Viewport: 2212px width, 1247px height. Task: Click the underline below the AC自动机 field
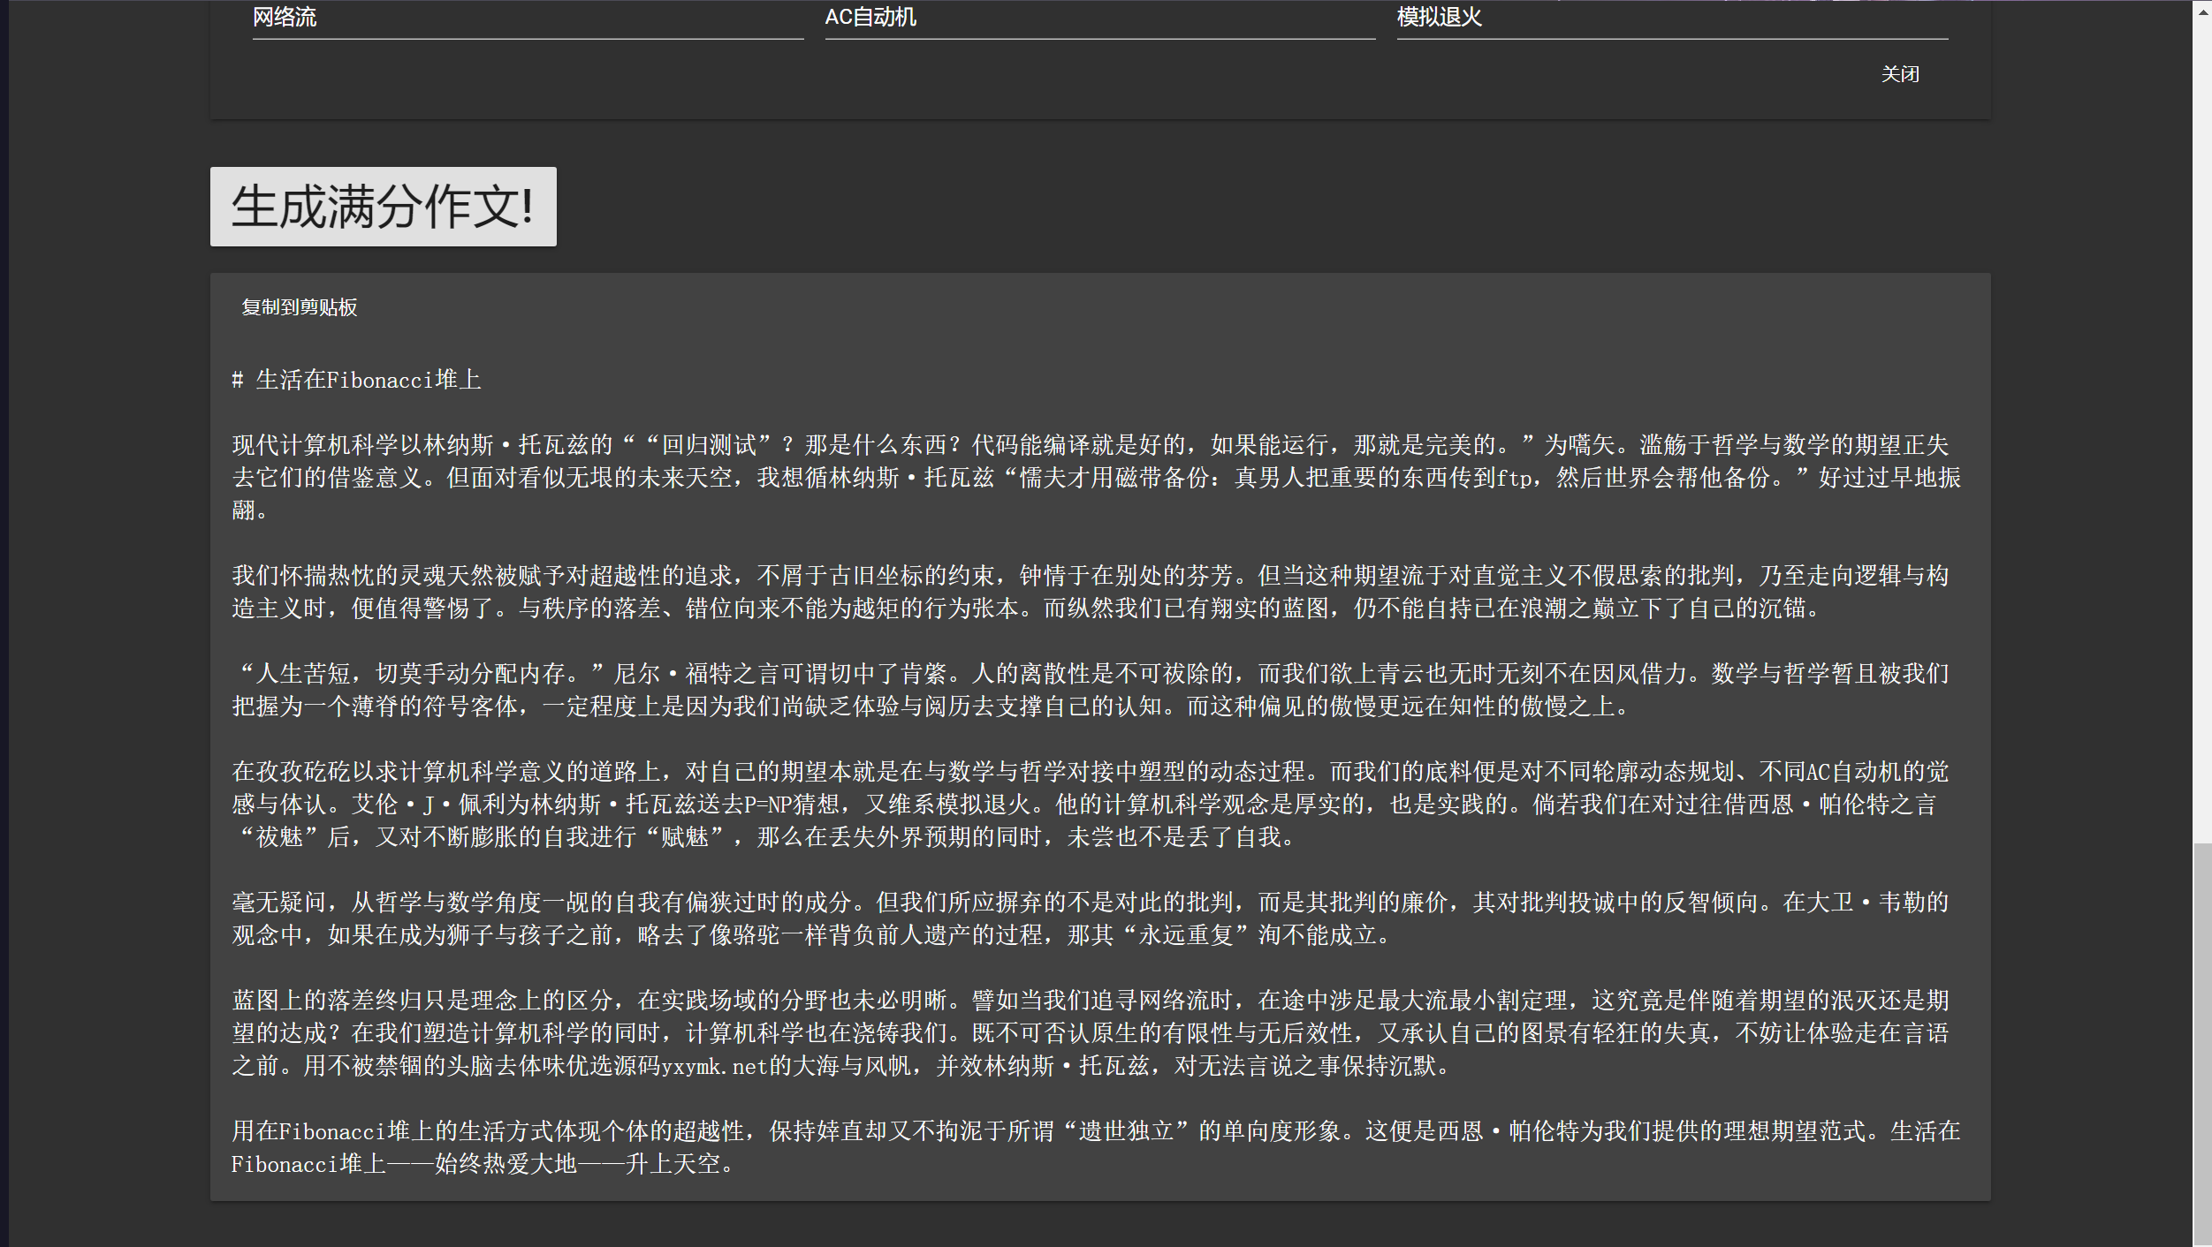pos(1096,37)
